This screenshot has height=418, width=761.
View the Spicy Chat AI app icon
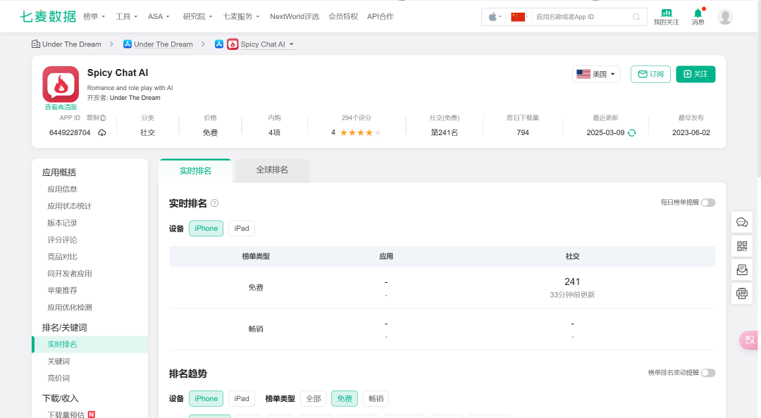click(x=61, y=84)
